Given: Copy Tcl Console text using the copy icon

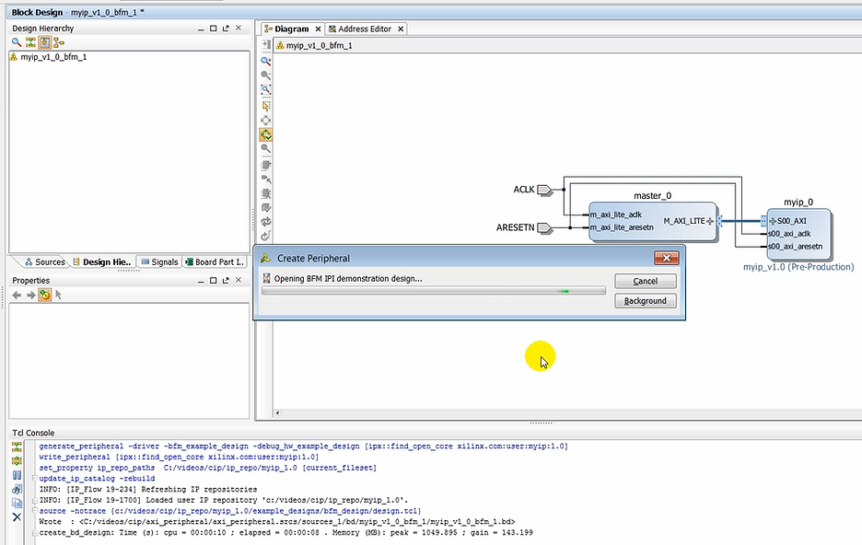Looking at the screenshot, I should pyautogui.click(x=17, y=502).
